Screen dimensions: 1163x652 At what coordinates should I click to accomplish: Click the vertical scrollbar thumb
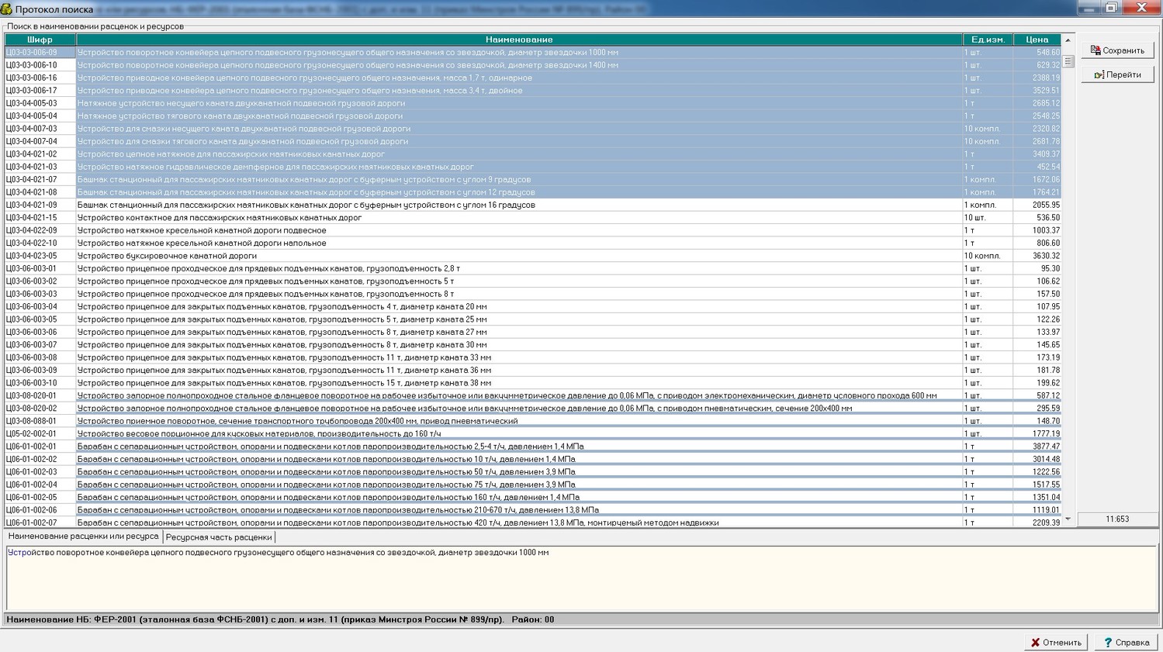click(1068, 61)
